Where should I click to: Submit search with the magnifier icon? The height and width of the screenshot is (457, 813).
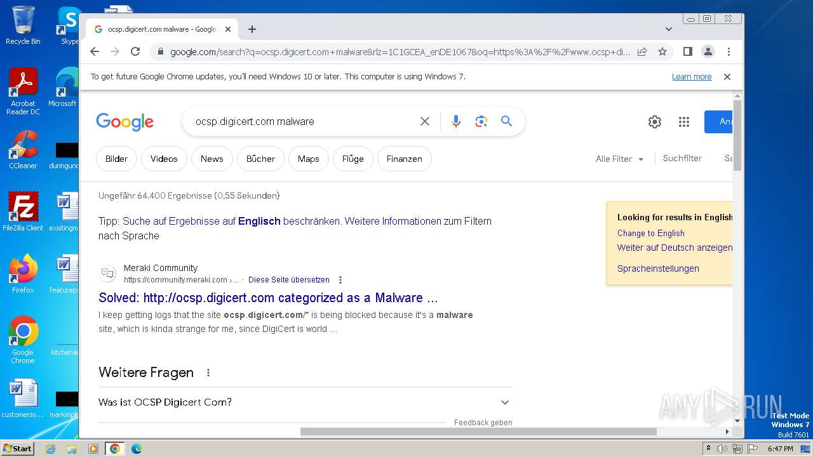tap(506, 121)
